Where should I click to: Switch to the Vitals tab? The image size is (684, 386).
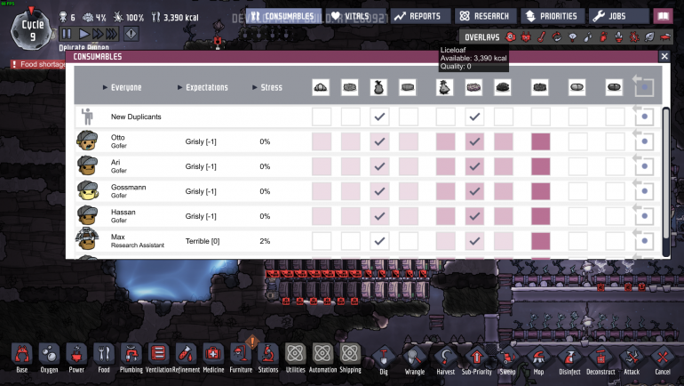356,16
